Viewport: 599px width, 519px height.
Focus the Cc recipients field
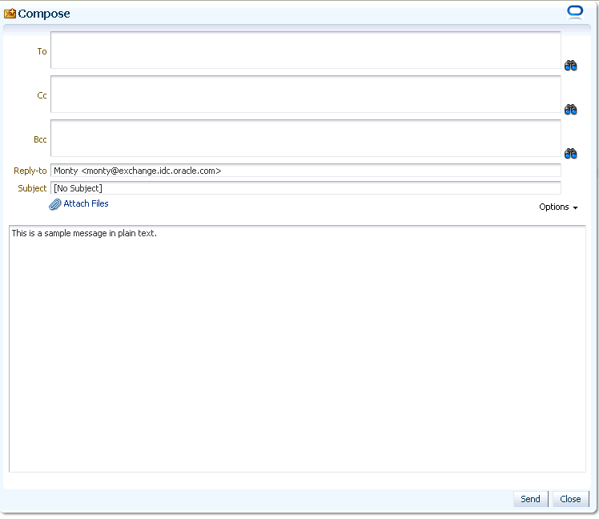point(306,94)
